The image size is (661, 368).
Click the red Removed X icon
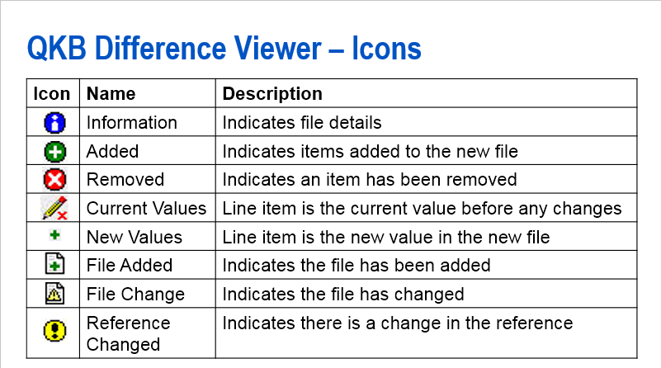[54, 180]
